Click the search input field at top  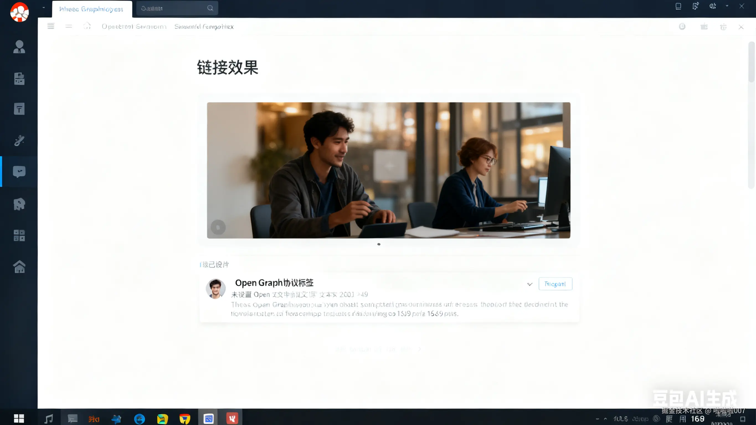click(x=173, y=8)
